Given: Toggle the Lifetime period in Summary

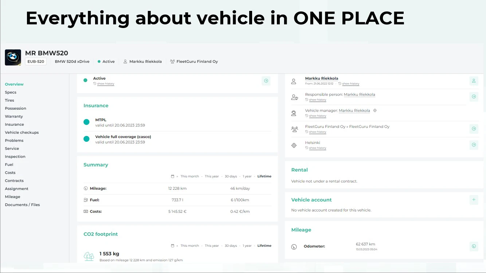Looking at the screenshot, I should (x=264, y=176).
